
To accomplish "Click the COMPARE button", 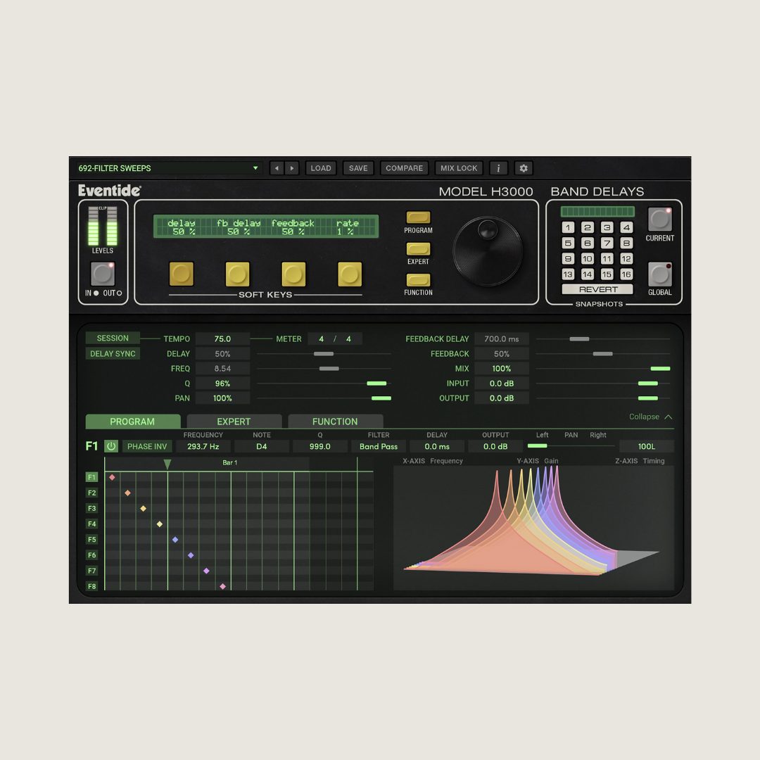I will [x=404, y=168].
